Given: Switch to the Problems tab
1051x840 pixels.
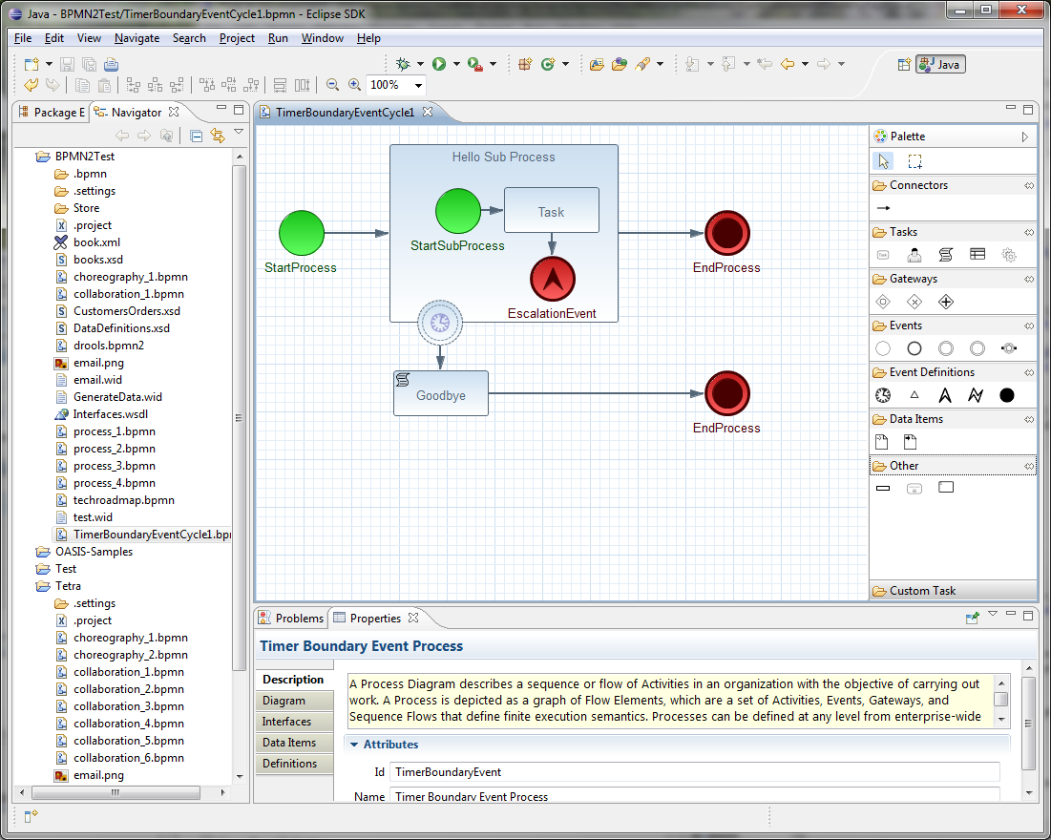Looking at the screenshot, I should pos(290,618).
